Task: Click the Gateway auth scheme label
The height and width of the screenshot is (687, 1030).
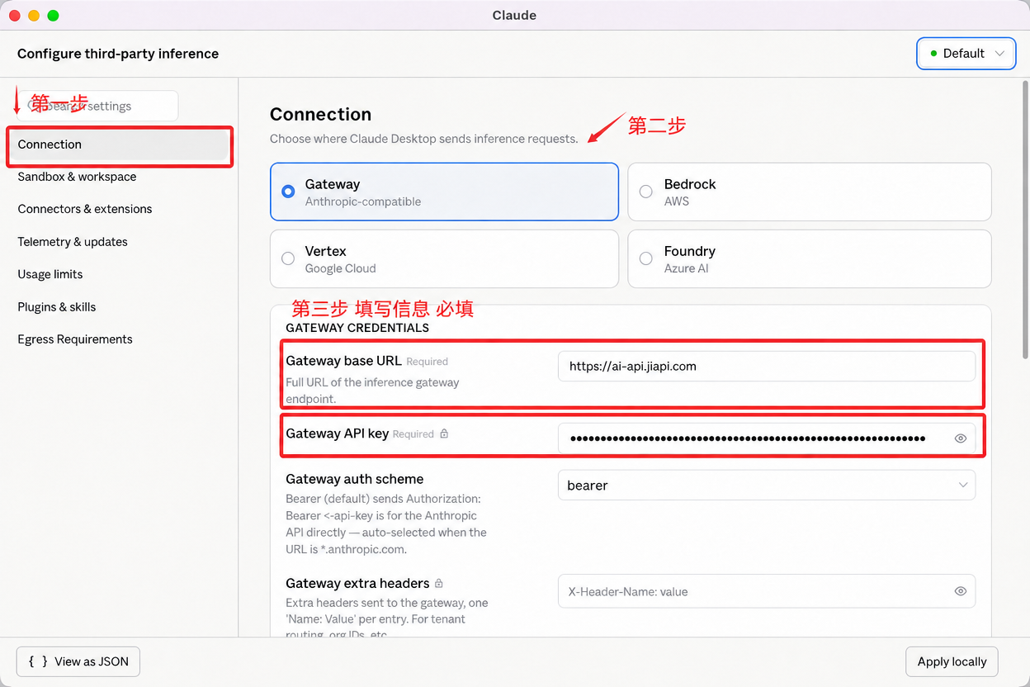Action: click(x=355, y=479)
